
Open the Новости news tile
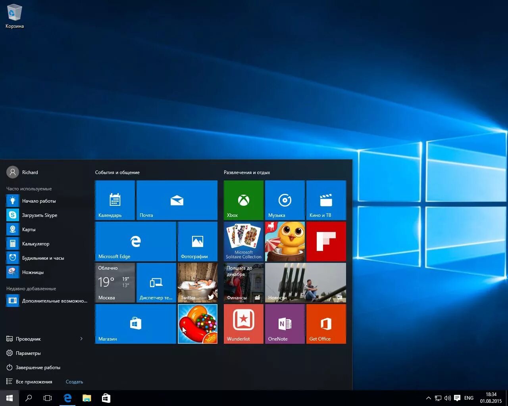pos(306,283)
